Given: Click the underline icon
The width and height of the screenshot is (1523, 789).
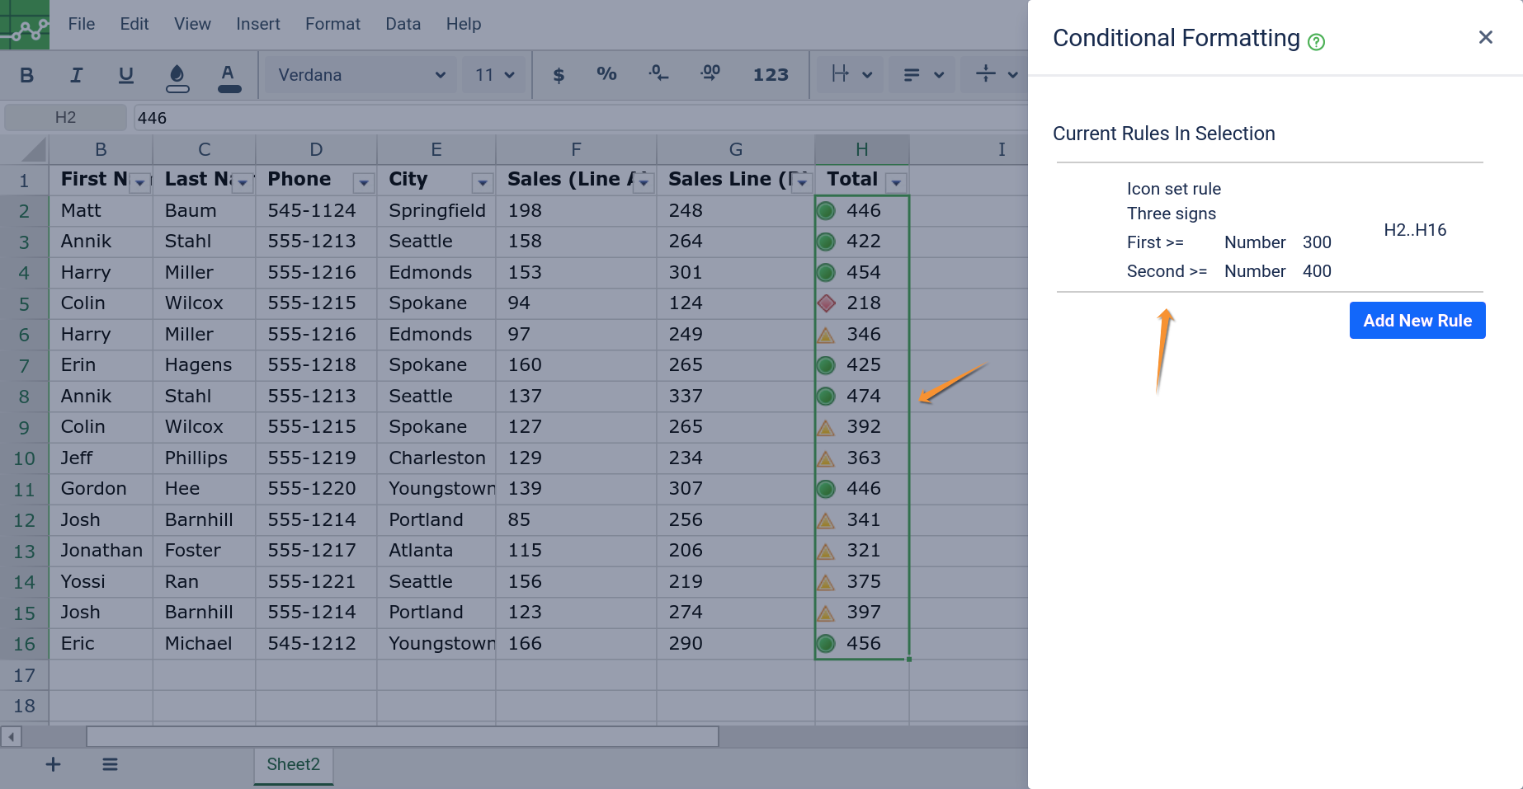Looking at the screenshot, I should (x=125, y=75).
